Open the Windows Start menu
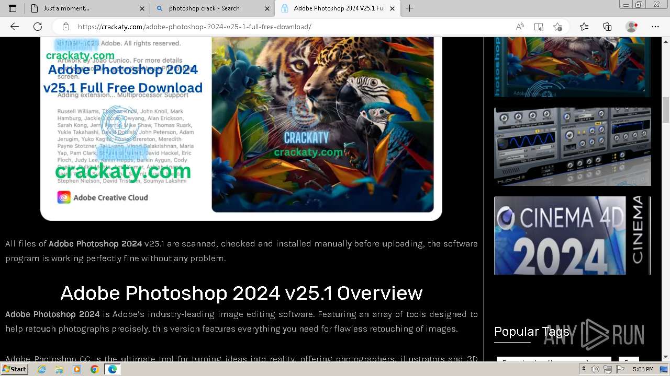The width and height of the screenshot is (670, 376). point(15,369)
